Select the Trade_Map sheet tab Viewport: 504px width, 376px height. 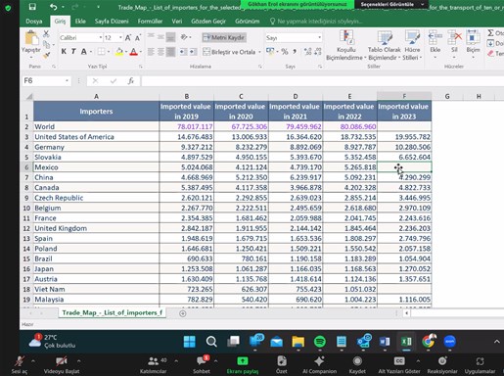[112, 312]
